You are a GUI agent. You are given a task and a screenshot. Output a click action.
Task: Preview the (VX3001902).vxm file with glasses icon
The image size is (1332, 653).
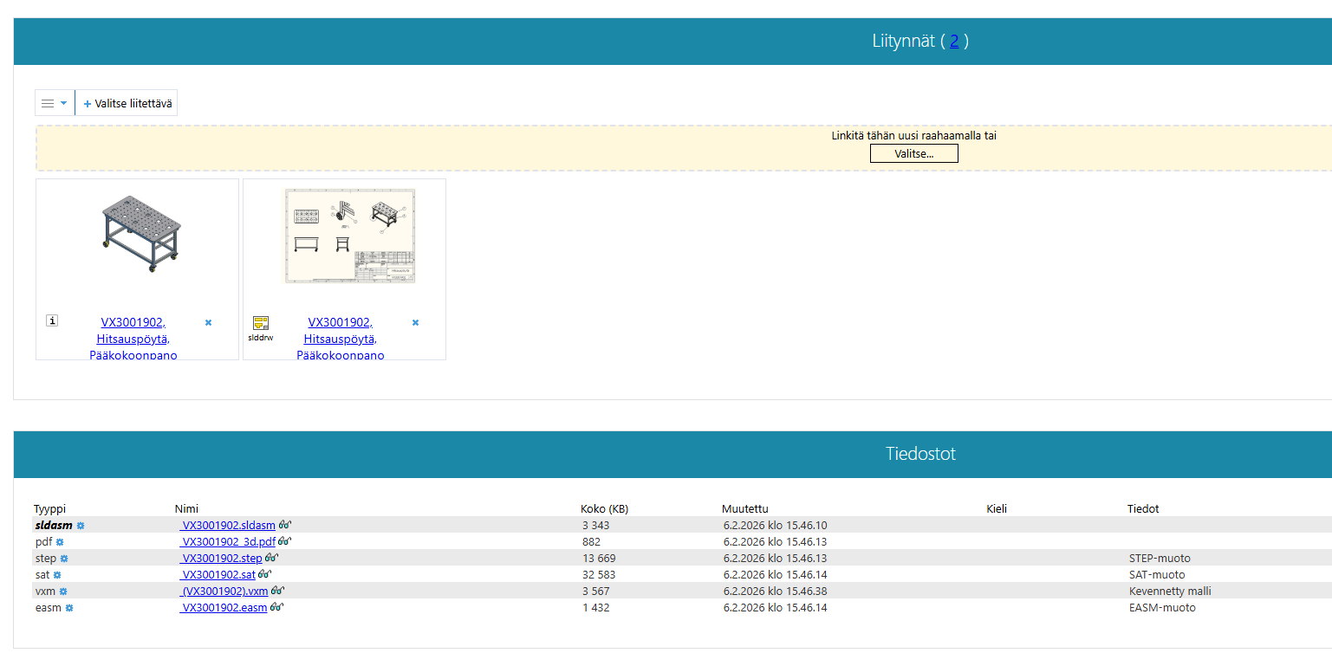pyautogui.click(x=277, y=591)
